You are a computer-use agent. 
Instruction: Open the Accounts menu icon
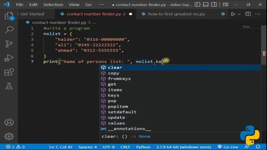tap(9, 122)
